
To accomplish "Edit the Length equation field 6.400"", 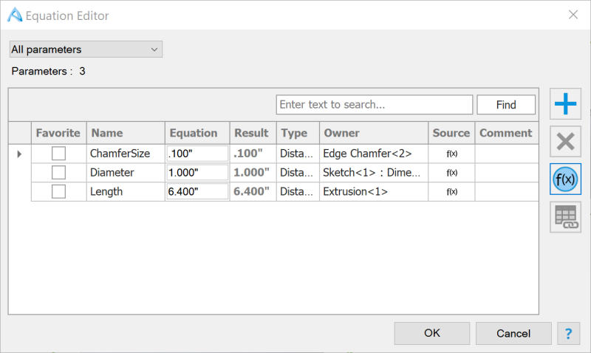I will tap(197, 192).
